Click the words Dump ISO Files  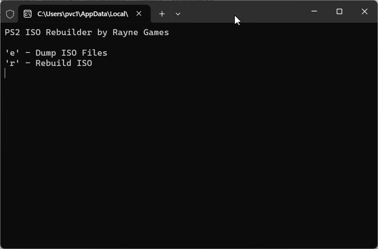[71, 53]
